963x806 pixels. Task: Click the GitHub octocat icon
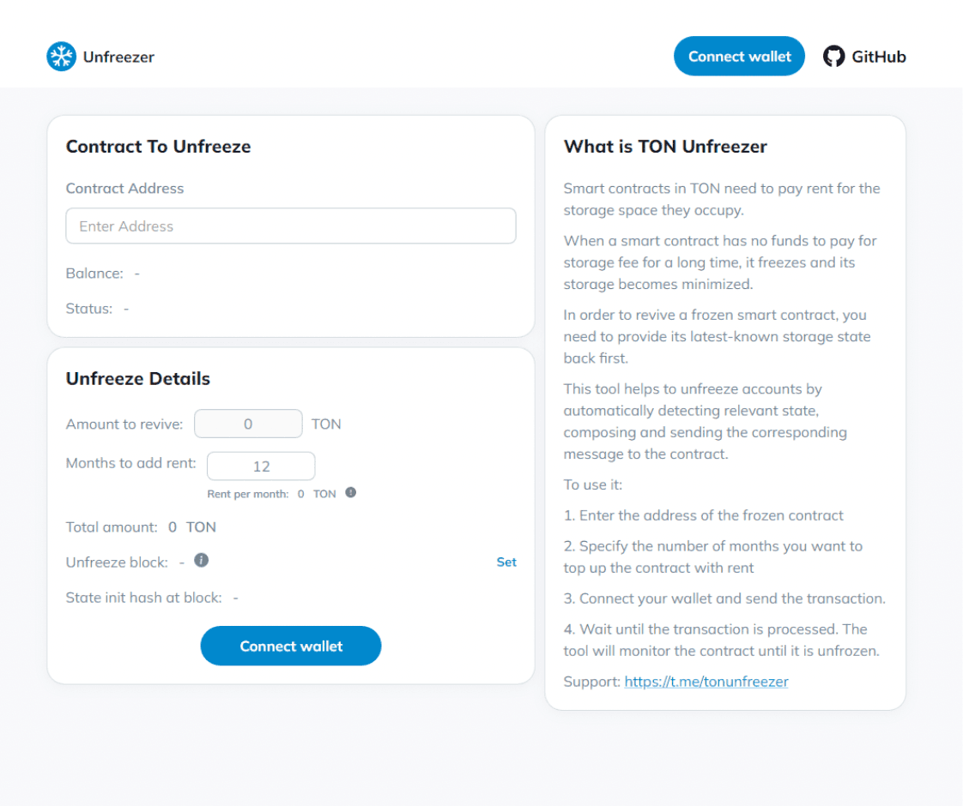(833, 57)
